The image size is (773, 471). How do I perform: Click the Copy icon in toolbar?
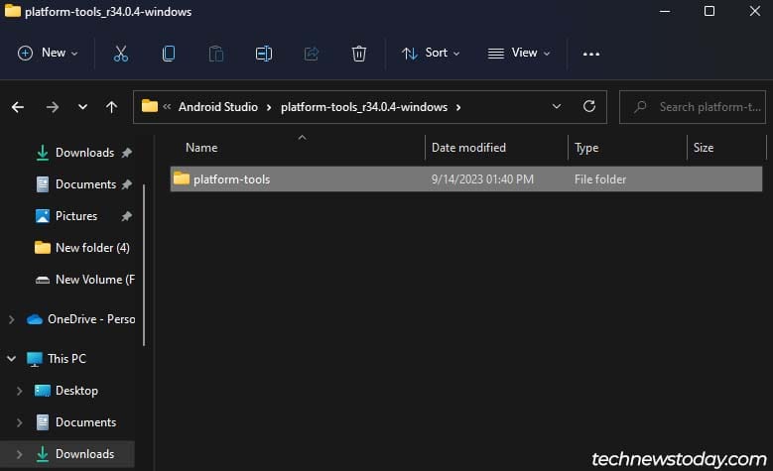(169, 54)
